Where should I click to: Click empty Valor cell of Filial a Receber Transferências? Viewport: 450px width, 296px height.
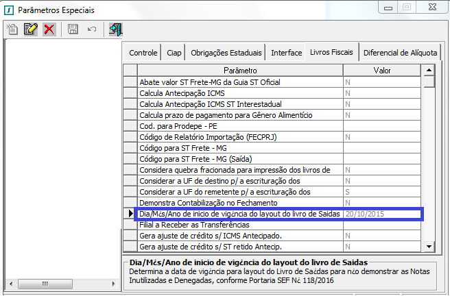[x=382, y=225]
